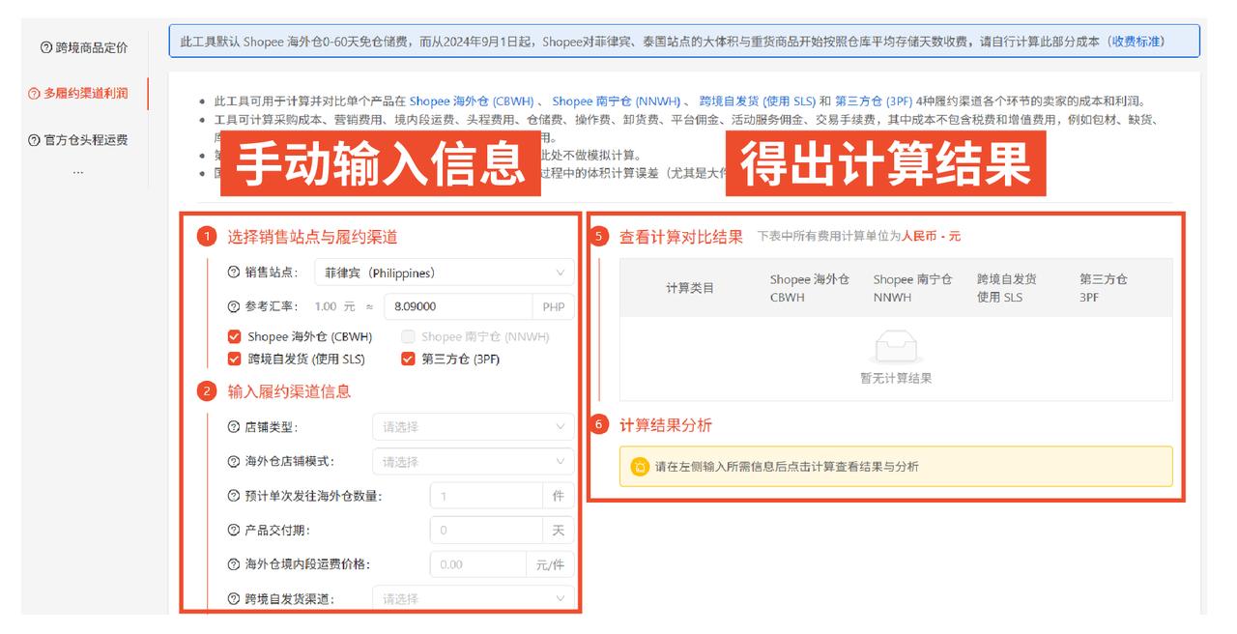Click the PHP currency suffix label
This screenshot has width=1237, height=634.
tap(553, 306)
